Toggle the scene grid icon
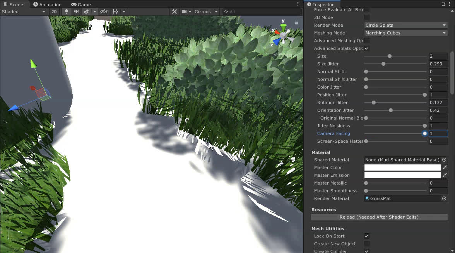The width and height of the screenshot is (455, 253). pyautogui.click(x=115, y=12)
